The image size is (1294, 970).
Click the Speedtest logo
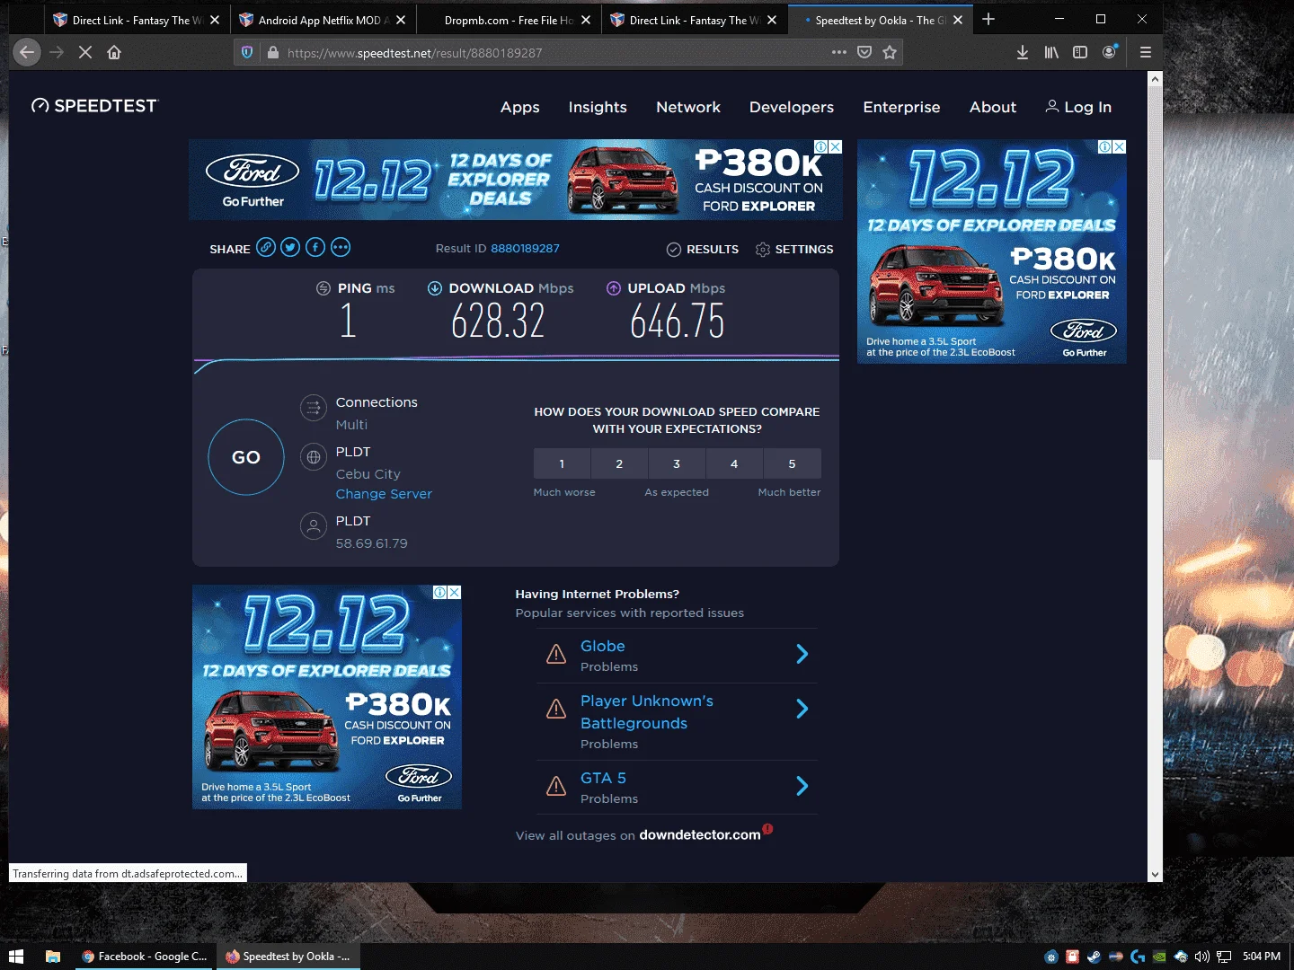coord(94,106)
